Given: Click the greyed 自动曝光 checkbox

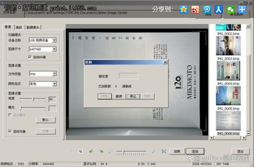Looking at the screenshot, I should pos(10,115).
